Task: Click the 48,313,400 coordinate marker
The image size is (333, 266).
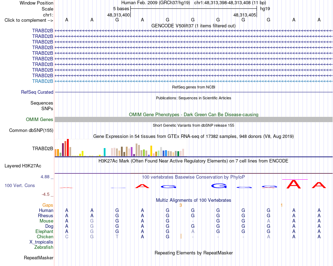Action: (118, 15)
